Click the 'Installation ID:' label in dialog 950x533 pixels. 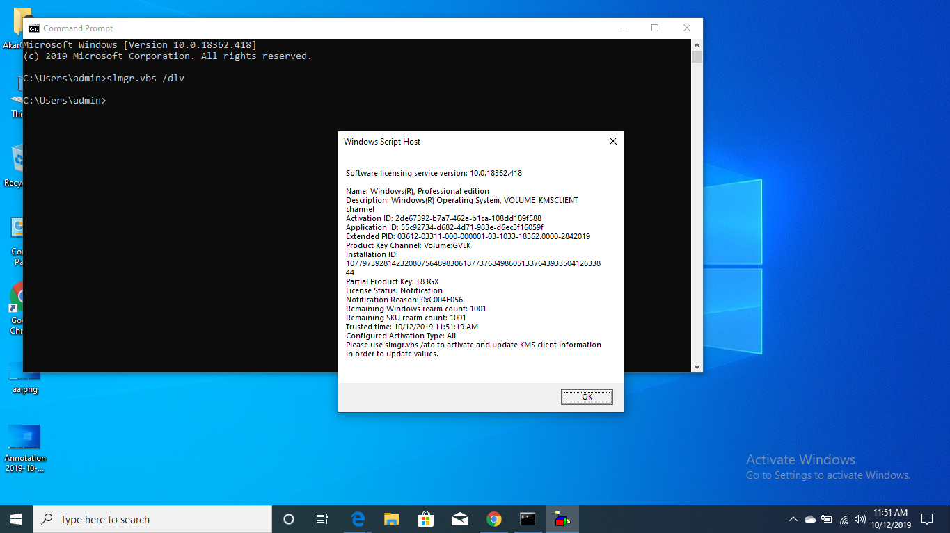pos(372,254)
